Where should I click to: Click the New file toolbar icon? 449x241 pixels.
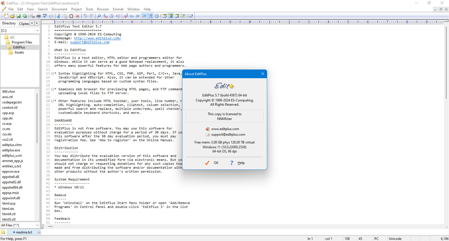[6, 16]
